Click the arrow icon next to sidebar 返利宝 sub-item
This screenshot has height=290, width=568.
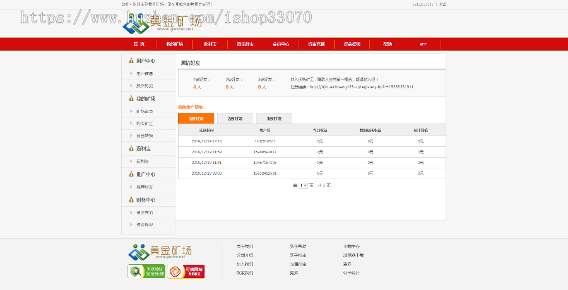pos(131,161)
